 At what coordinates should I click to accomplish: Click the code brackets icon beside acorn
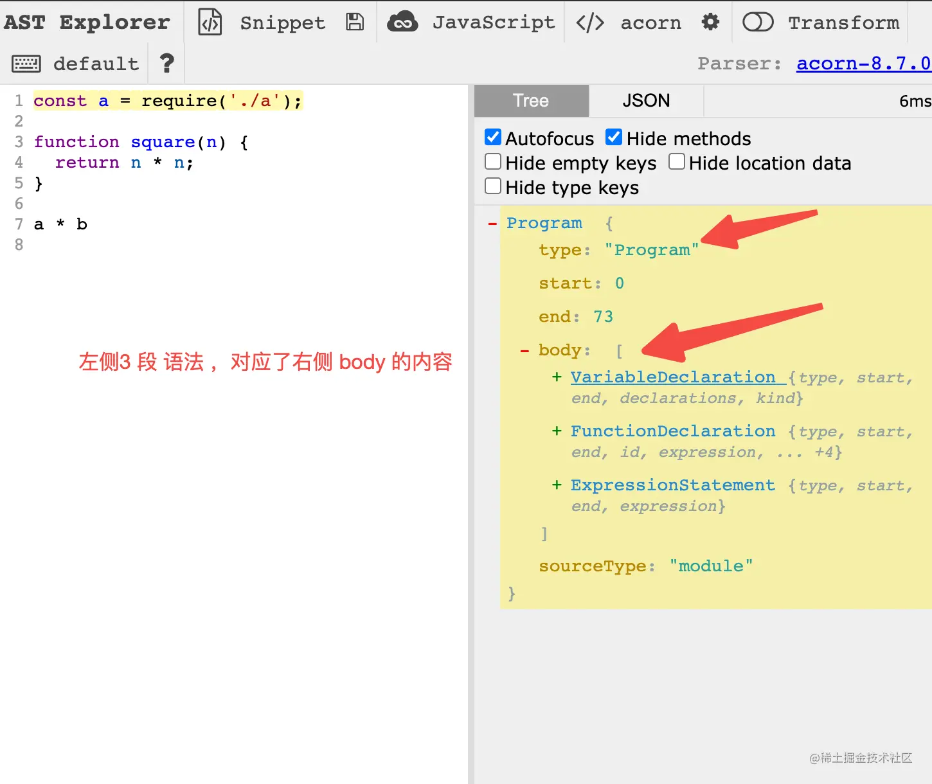tap(590, 22)
